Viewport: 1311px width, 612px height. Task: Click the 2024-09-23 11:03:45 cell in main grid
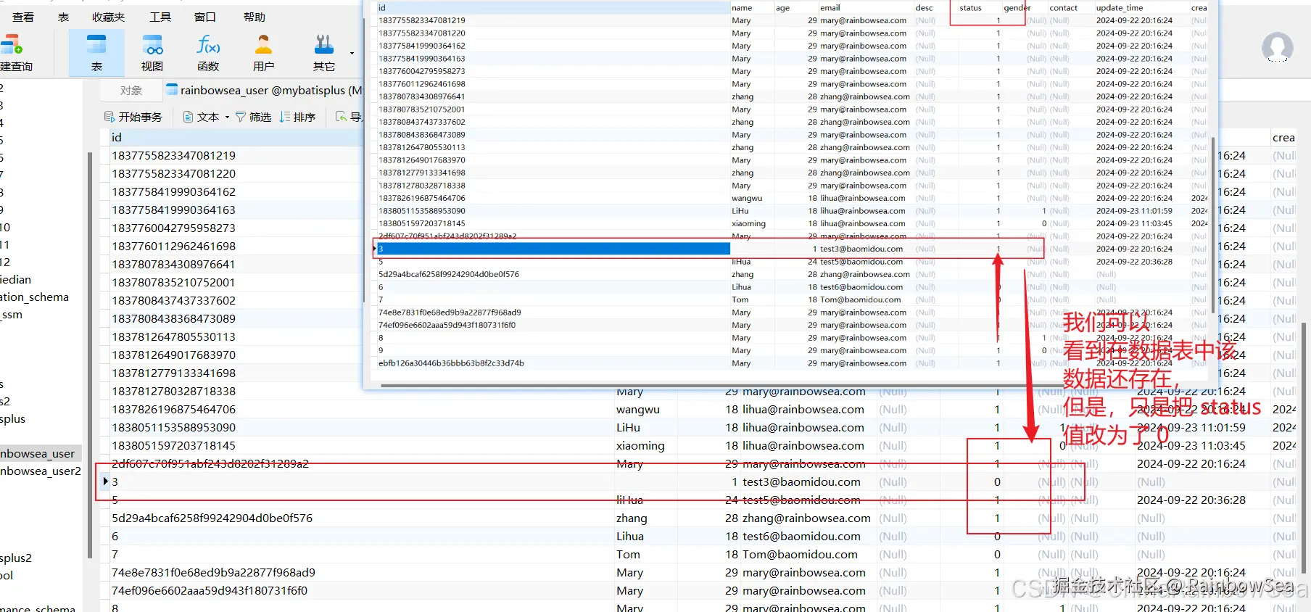1191,445
